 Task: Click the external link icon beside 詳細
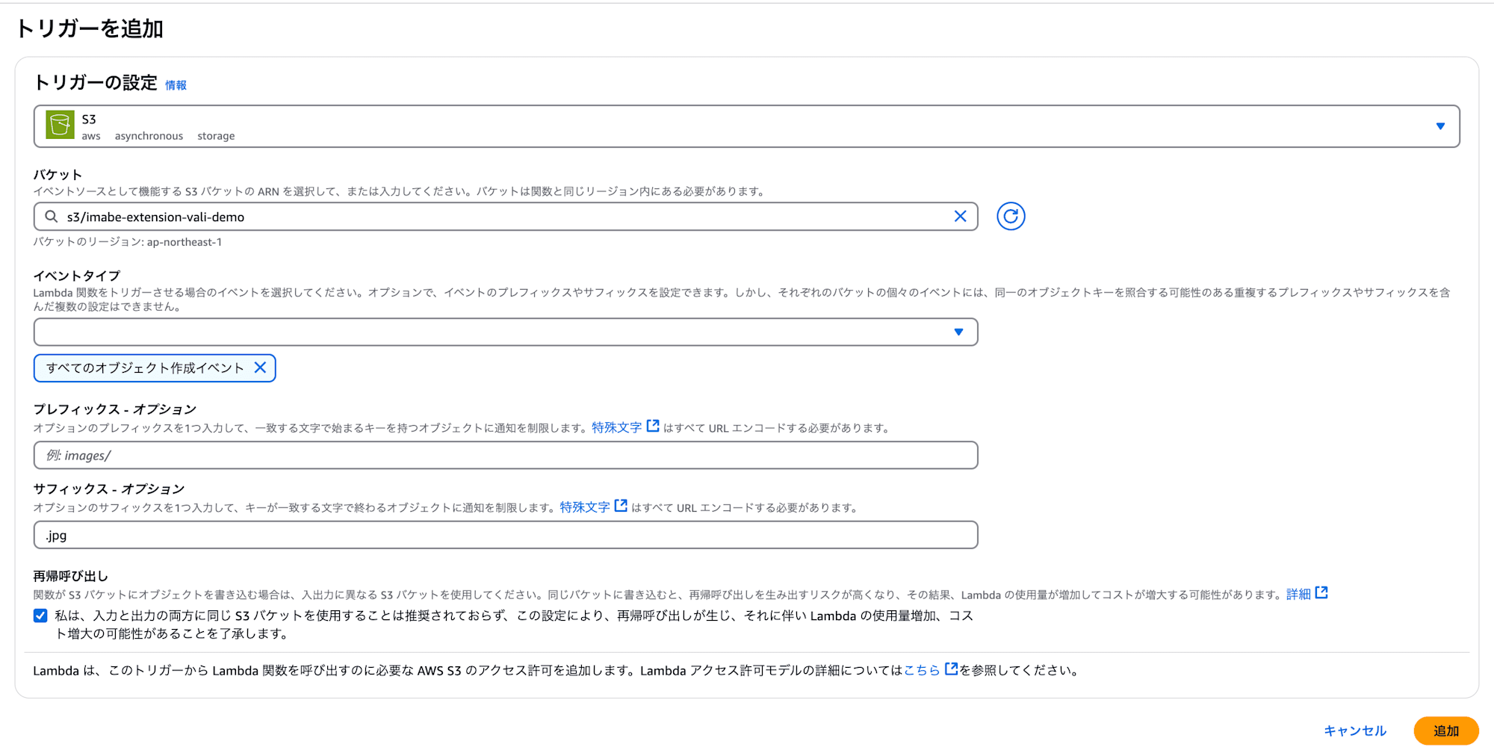point(1321,592)
